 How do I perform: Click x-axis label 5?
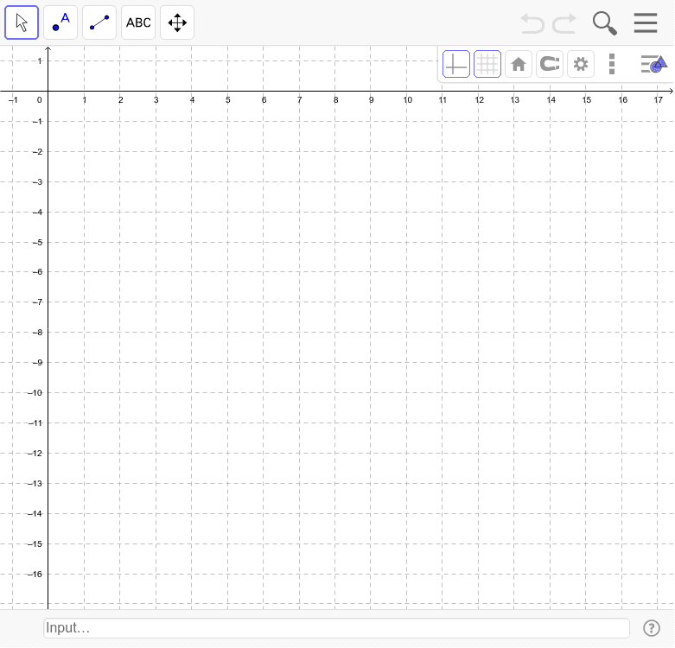click(x=227, y=100)
